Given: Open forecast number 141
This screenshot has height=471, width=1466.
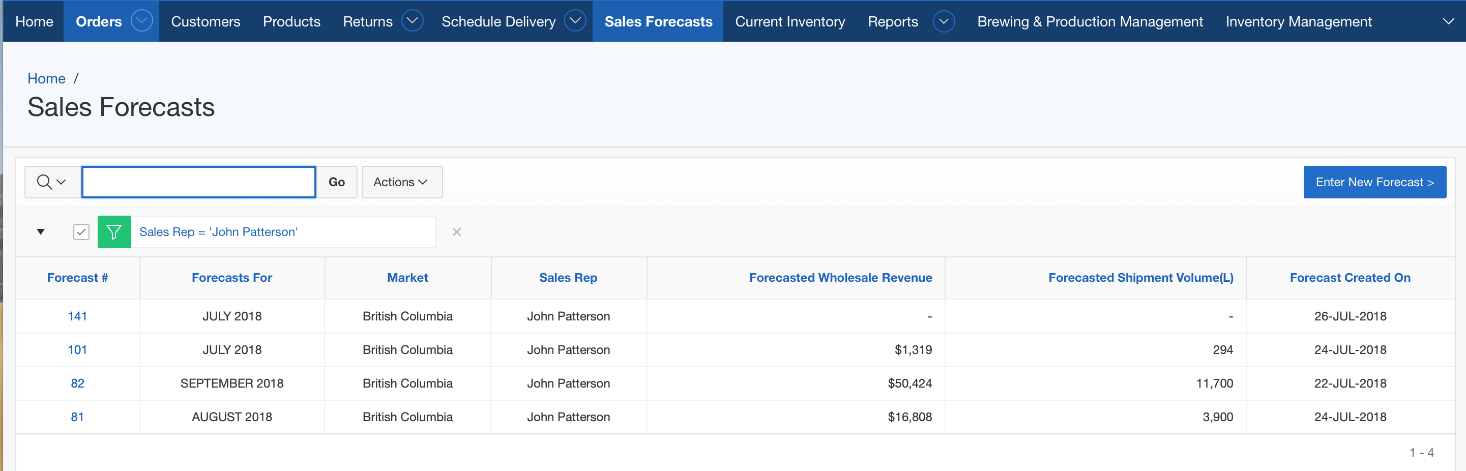Looking at the screenshot, I should tap(77, 316).
